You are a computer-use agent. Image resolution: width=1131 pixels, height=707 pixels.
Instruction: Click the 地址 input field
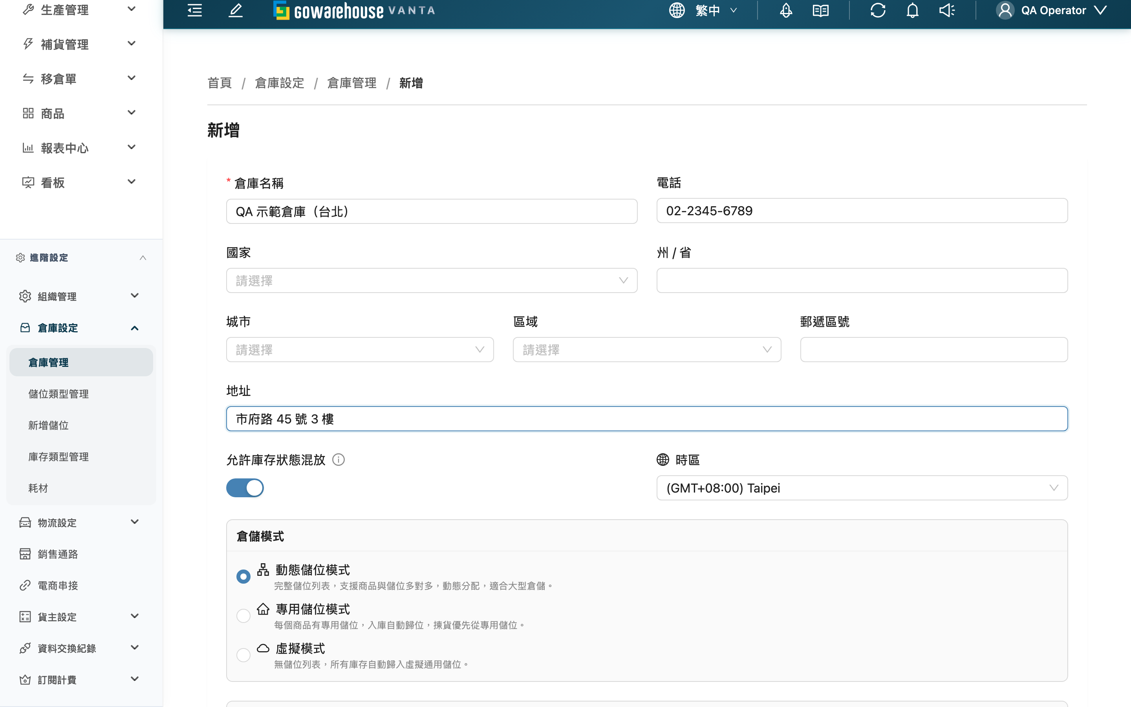647,418
